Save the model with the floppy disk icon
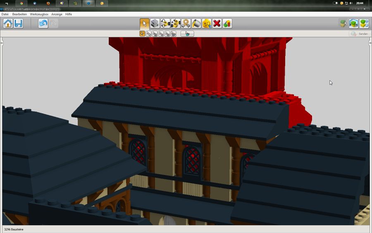The width and height of the screenshot is (372, 233). tap(18, 24)
